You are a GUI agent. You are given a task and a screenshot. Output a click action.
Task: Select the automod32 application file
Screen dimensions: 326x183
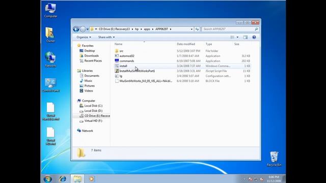pyautogui.click(x=127, y=56)
